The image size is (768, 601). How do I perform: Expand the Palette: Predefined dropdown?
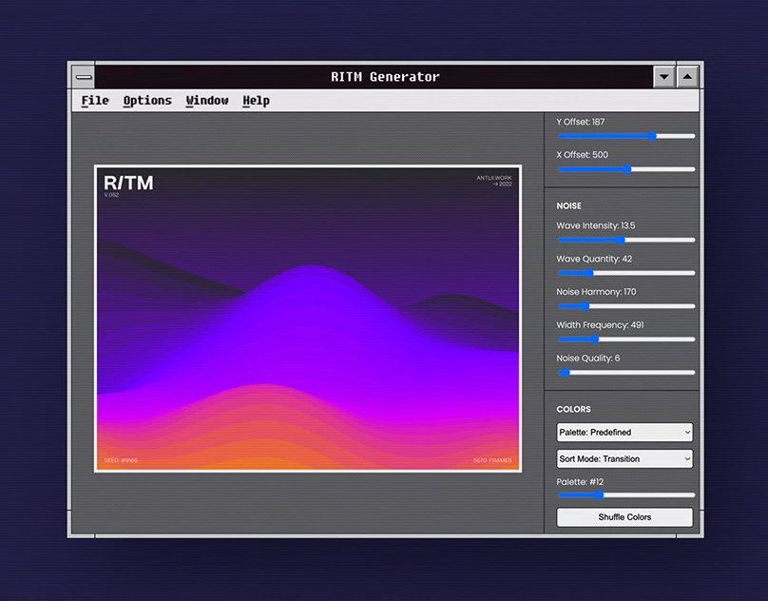[624, 433]
